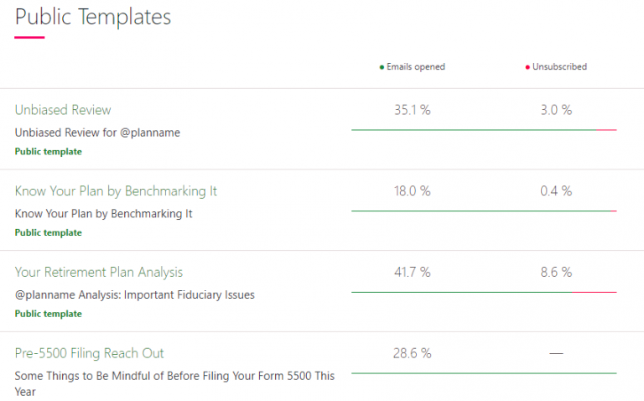The height and width of the screenshot is (401, 644).
Task: Click the 3.0 % unsubscribed value
Action: pyautogui.click(x=556, y=110)
